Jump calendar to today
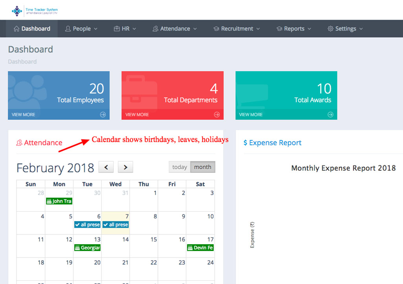The height and width of the screenshot is (284, 403). click(x=180, y=167)
